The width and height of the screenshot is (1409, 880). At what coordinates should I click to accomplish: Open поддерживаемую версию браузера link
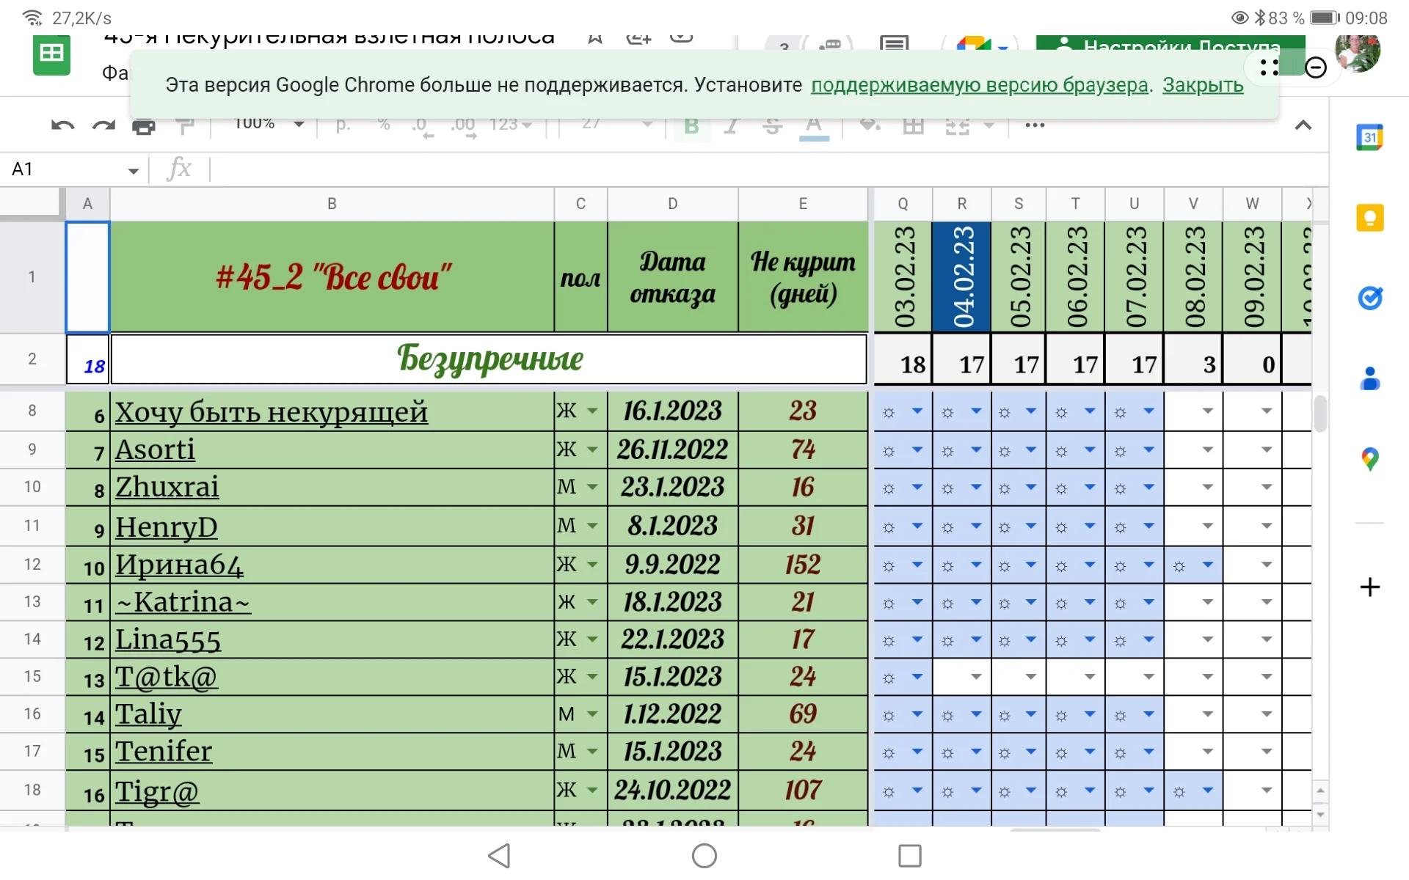pos(979,85)
